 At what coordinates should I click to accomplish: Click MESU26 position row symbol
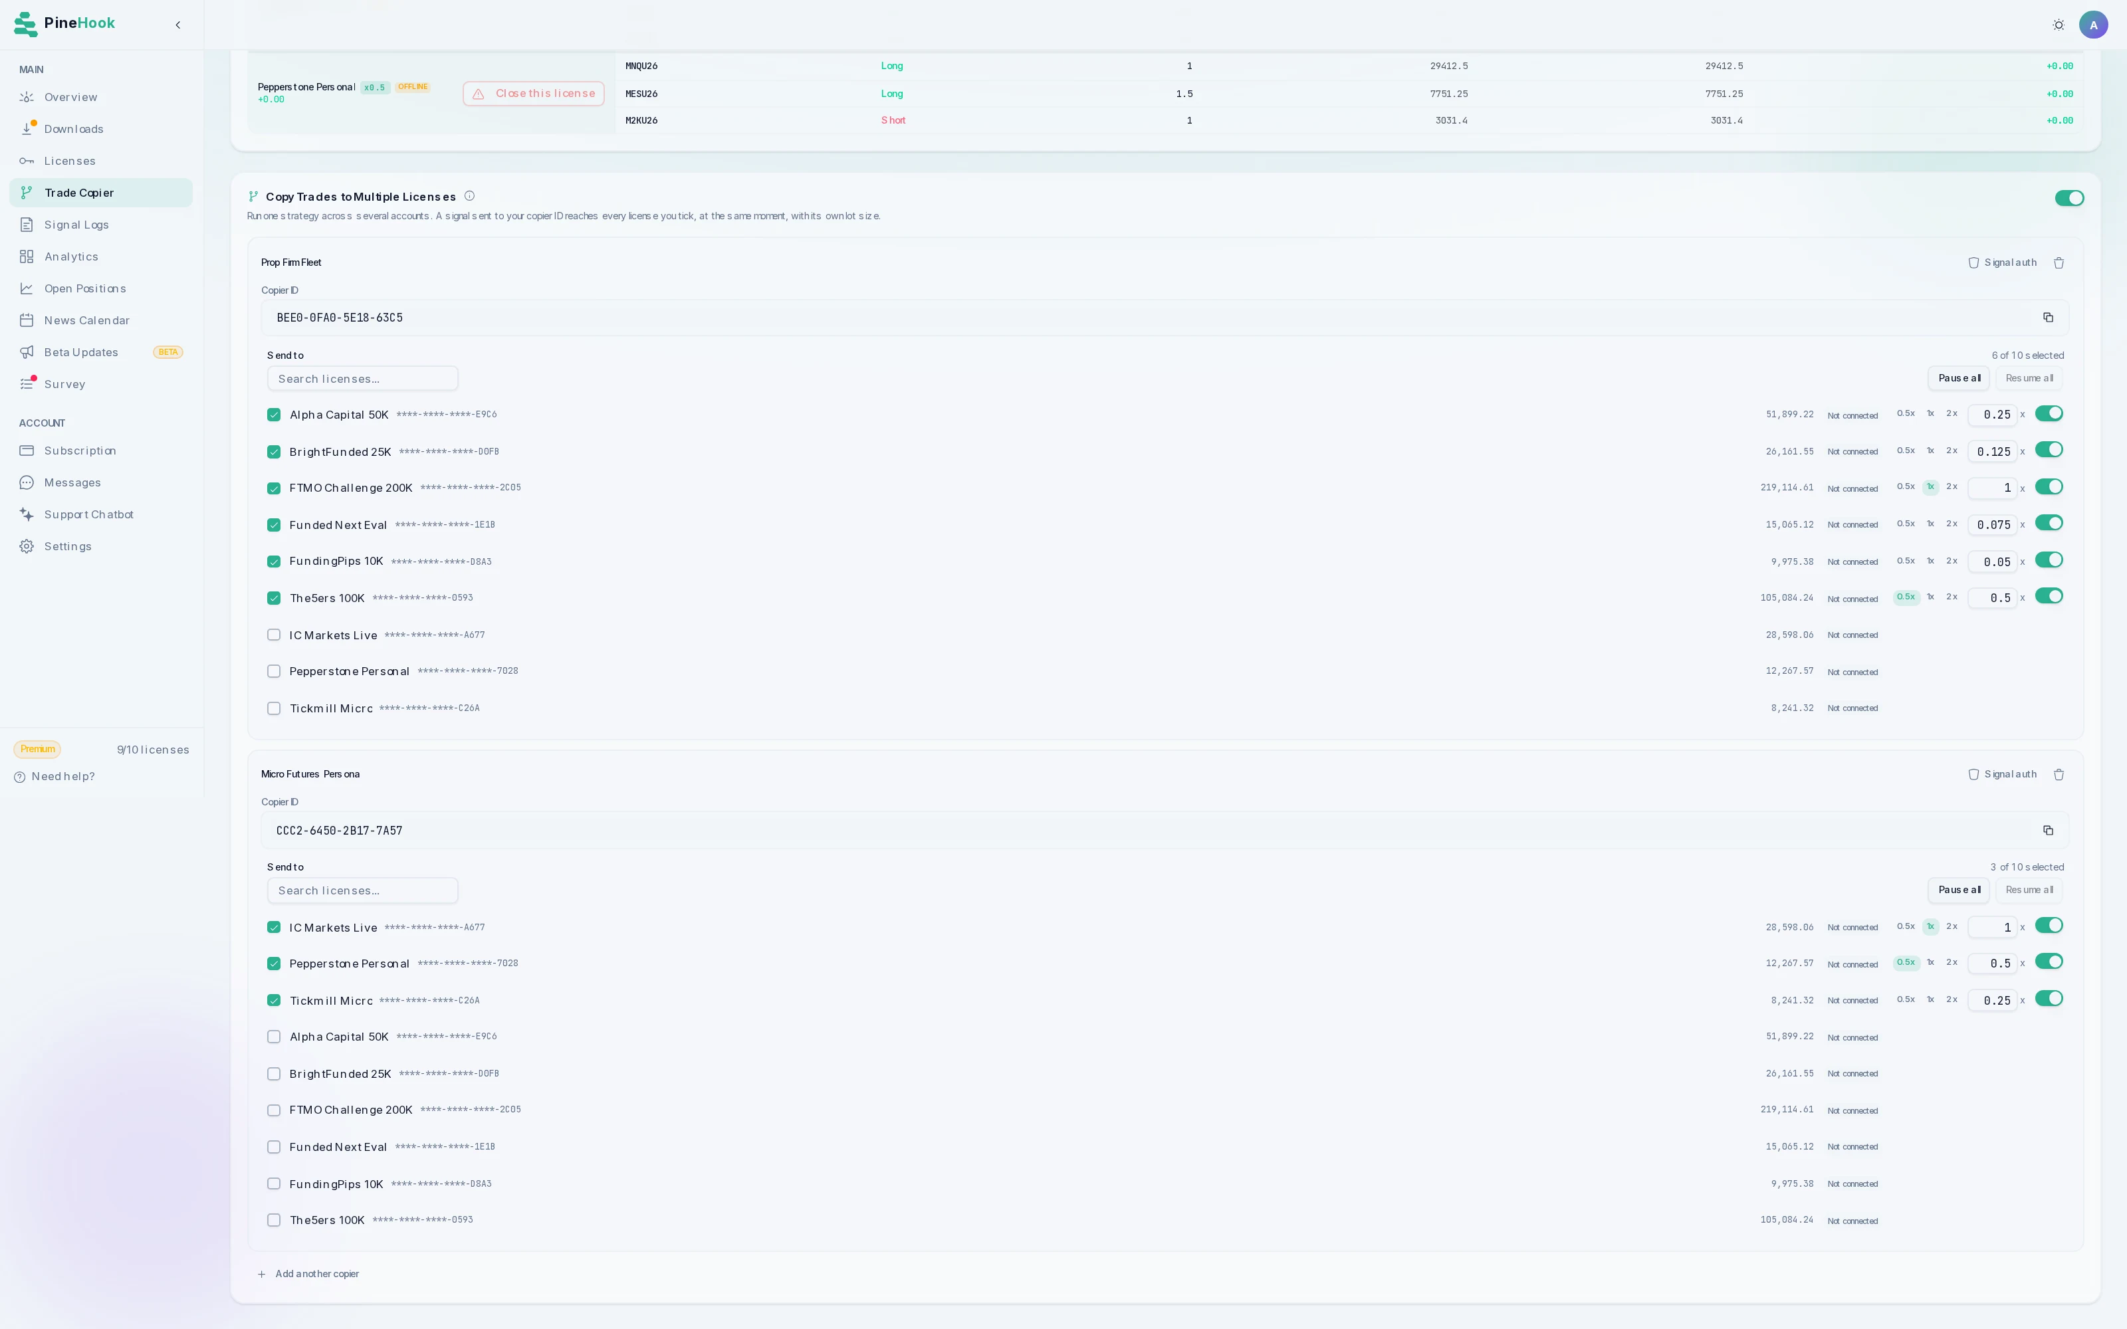pos(641,94)
